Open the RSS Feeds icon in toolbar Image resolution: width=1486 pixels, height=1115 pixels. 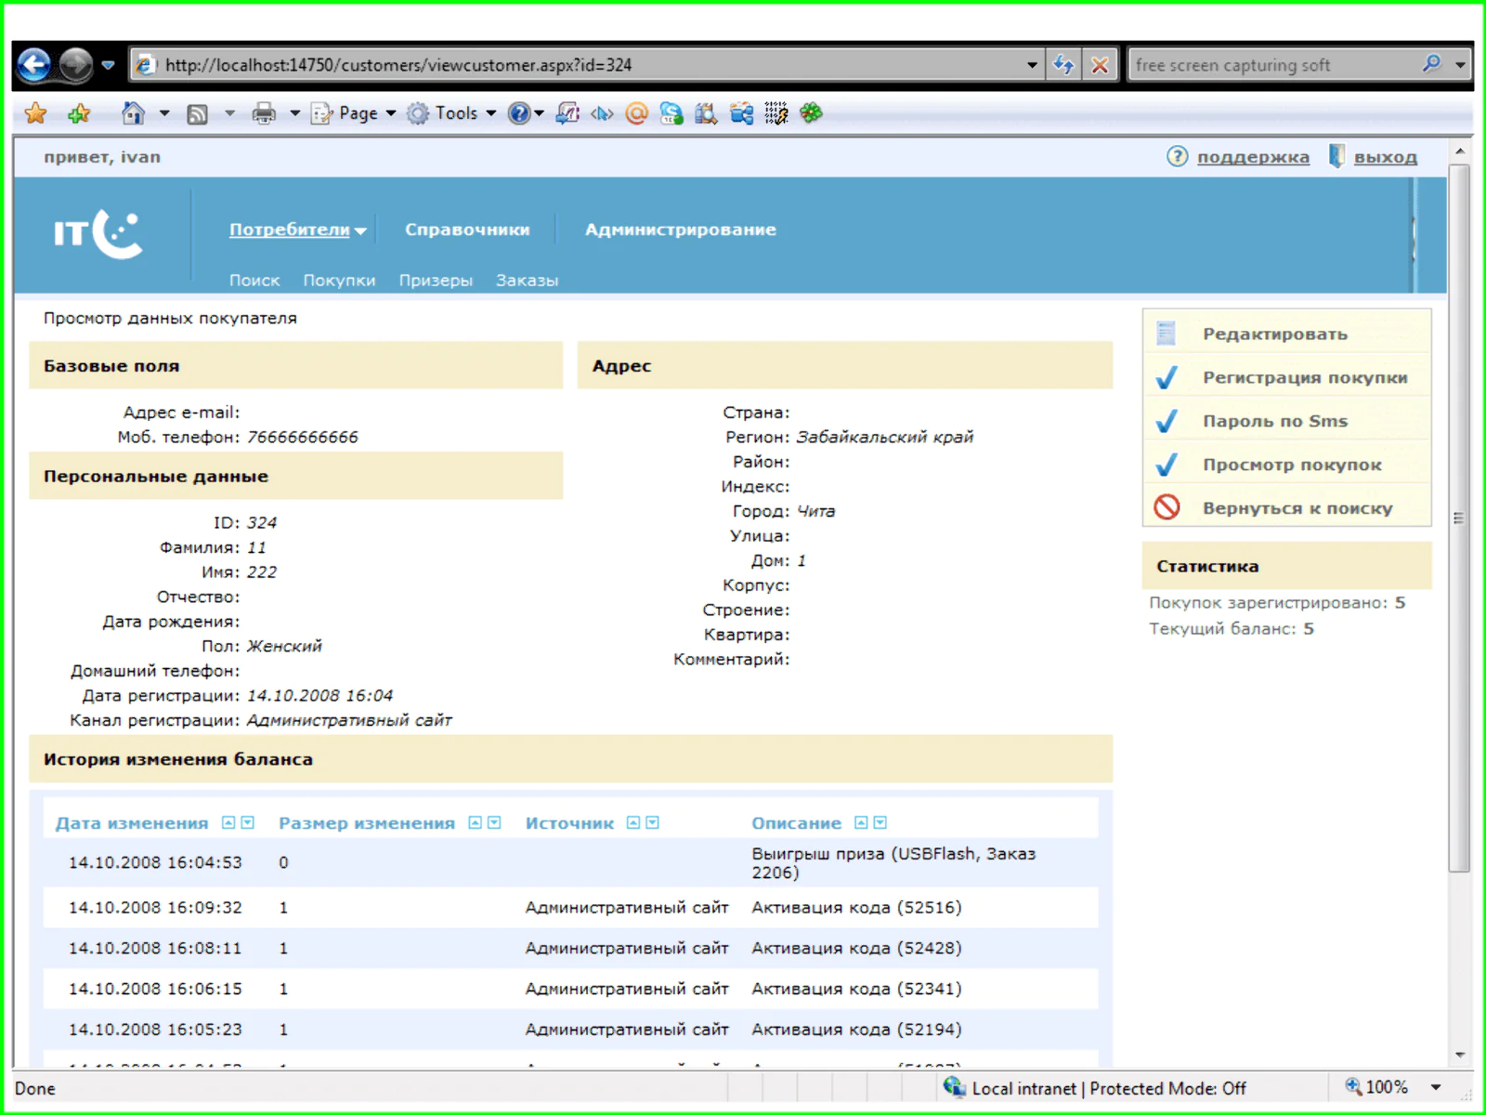(x=197, y=114)
